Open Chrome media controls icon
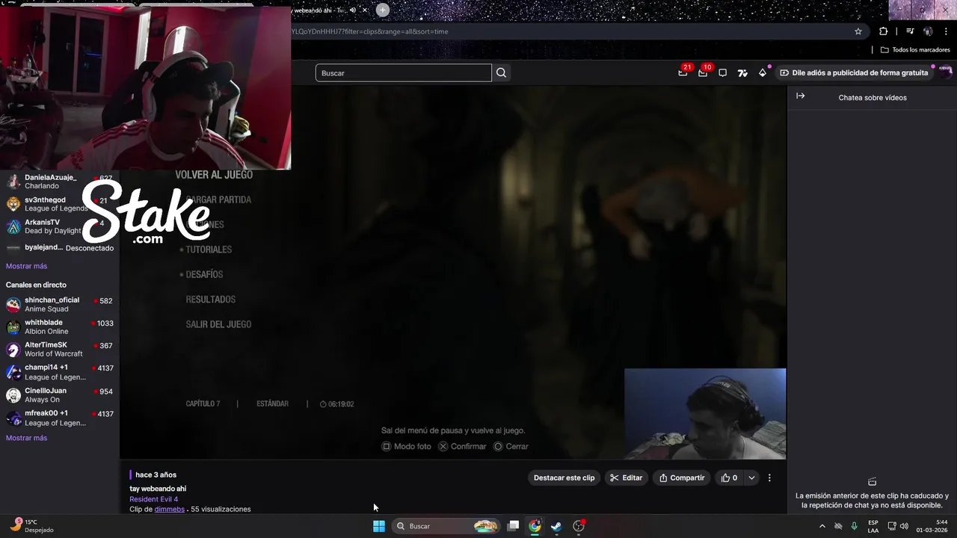This screenshot has width=957, height=538. tap(910, 31)
